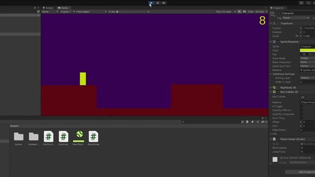Click the Character GameObject cube icon
The image size is (315, 177).
coord(272,14)
